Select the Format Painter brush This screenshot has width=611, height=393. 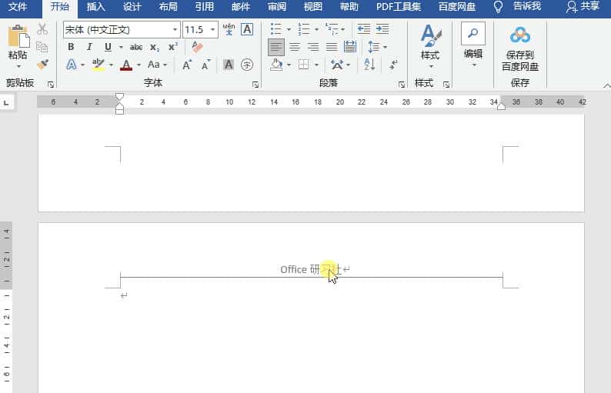click(42, 65)
